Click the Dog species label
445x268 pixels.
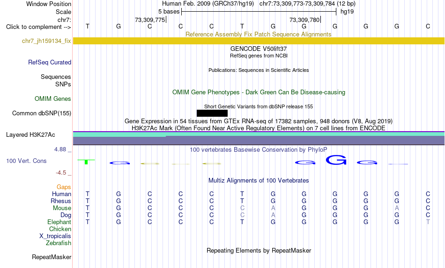[66, 215]
